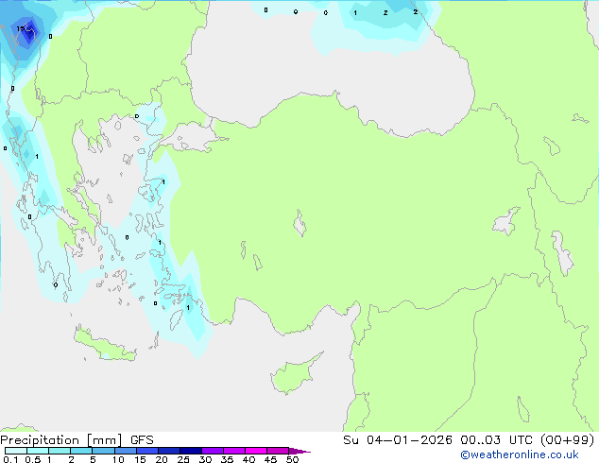Select the 35–40 mm violet legend swatch
599x463 pixels.
tap(233, 451)
